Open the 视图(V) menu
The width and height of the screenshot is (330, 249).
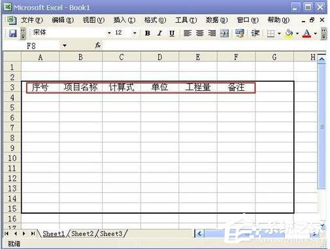(x=93, y=20)
